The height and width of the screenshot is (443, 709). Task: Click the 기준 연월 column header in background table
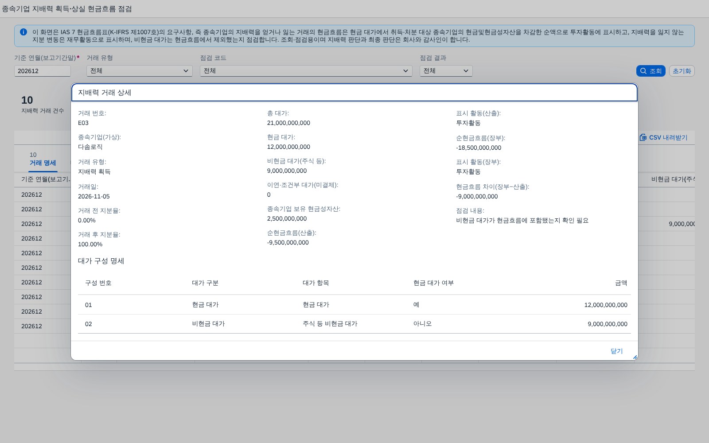point(46,179)
